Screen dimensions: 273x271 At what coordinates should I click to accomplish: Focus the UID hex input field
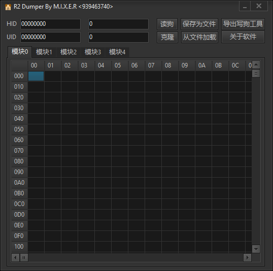coord(51,37)
